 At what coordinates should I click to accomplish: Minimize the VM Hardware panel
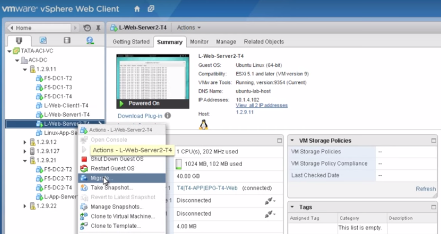279,141
